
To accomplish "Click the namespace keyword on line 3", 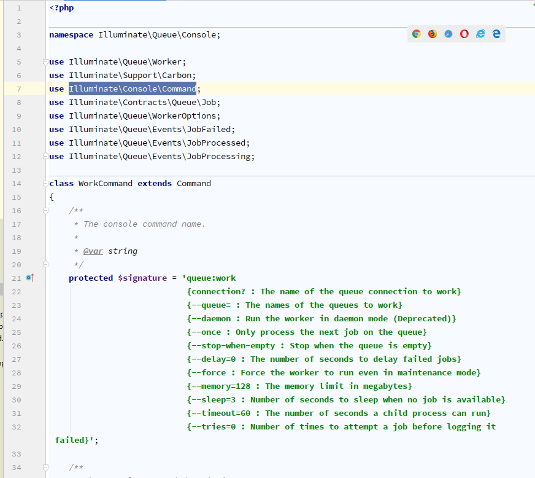I will pos(71,35).
